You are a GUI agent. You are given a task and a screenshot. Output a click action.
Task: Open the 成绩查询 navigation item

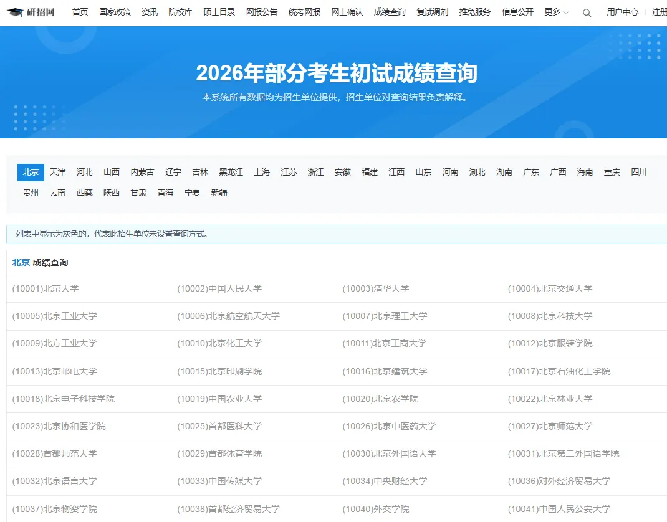point(389,12)
